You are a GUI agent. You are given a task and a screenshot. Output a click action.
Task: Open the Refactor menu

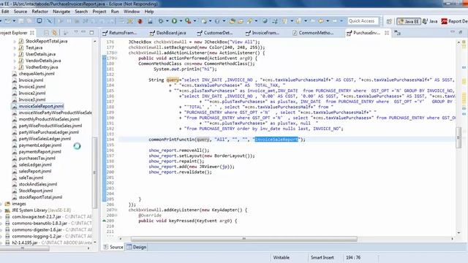tap(39, 12)
